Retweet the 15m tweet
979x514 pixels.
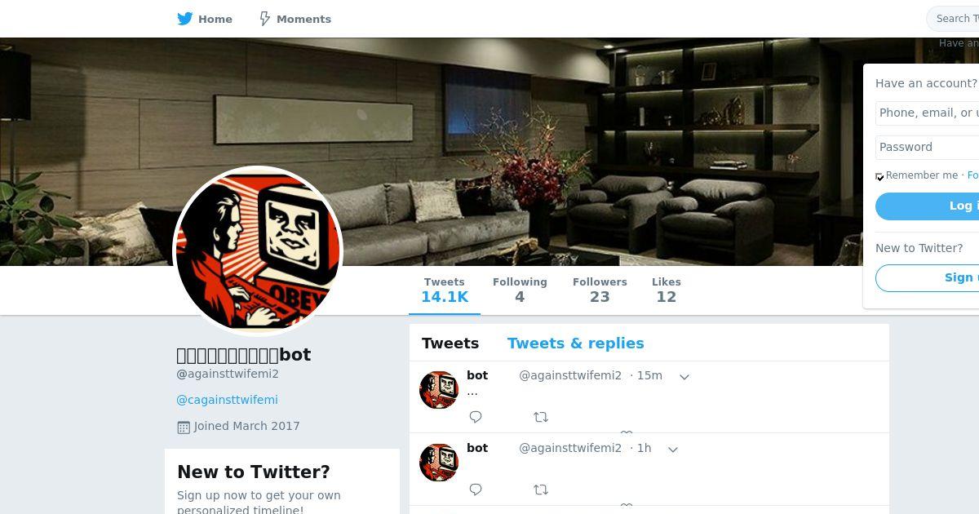(541, 417)
